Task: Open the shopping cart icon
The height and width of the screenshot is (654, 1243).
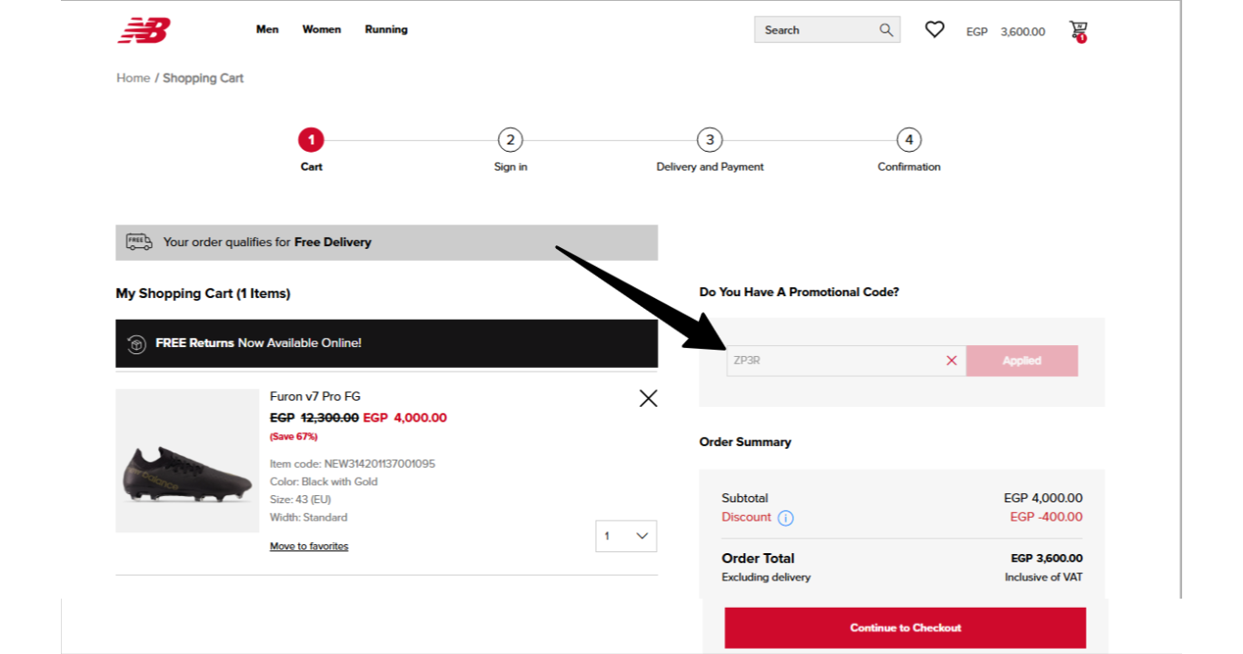Action: (x=1079, y=31)
